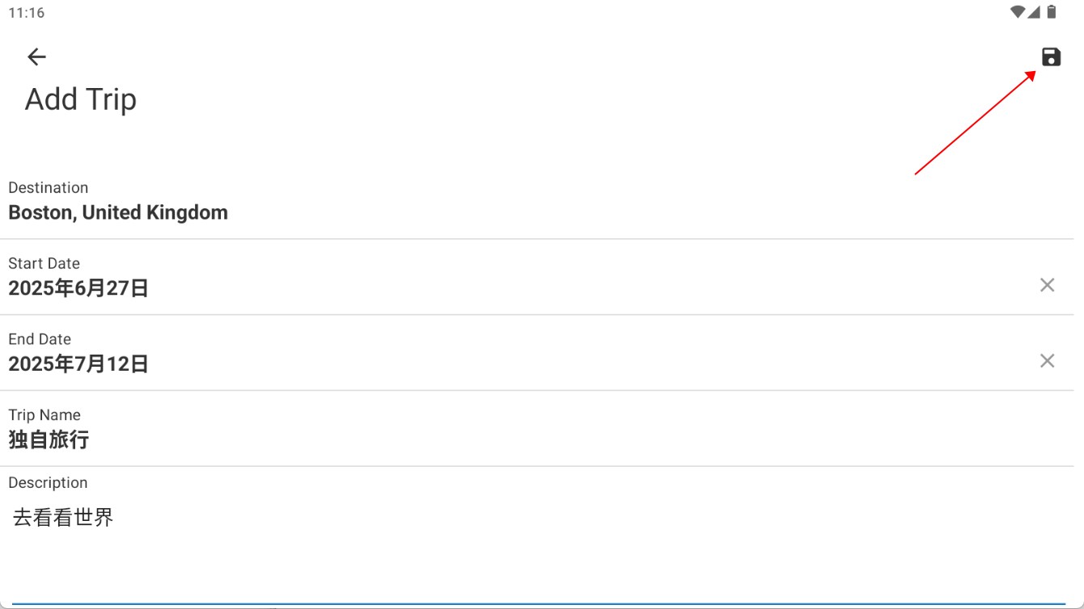Focus the blue underline of Description box
The width and height of the screenshot is (1084, 609).
[x=540, y=604]
